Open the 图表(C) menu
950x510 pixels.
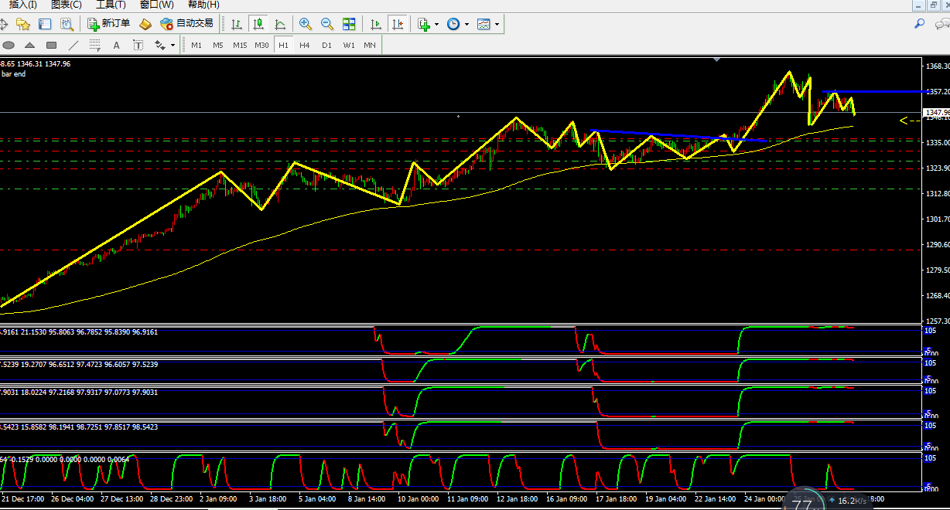[66, 5]
